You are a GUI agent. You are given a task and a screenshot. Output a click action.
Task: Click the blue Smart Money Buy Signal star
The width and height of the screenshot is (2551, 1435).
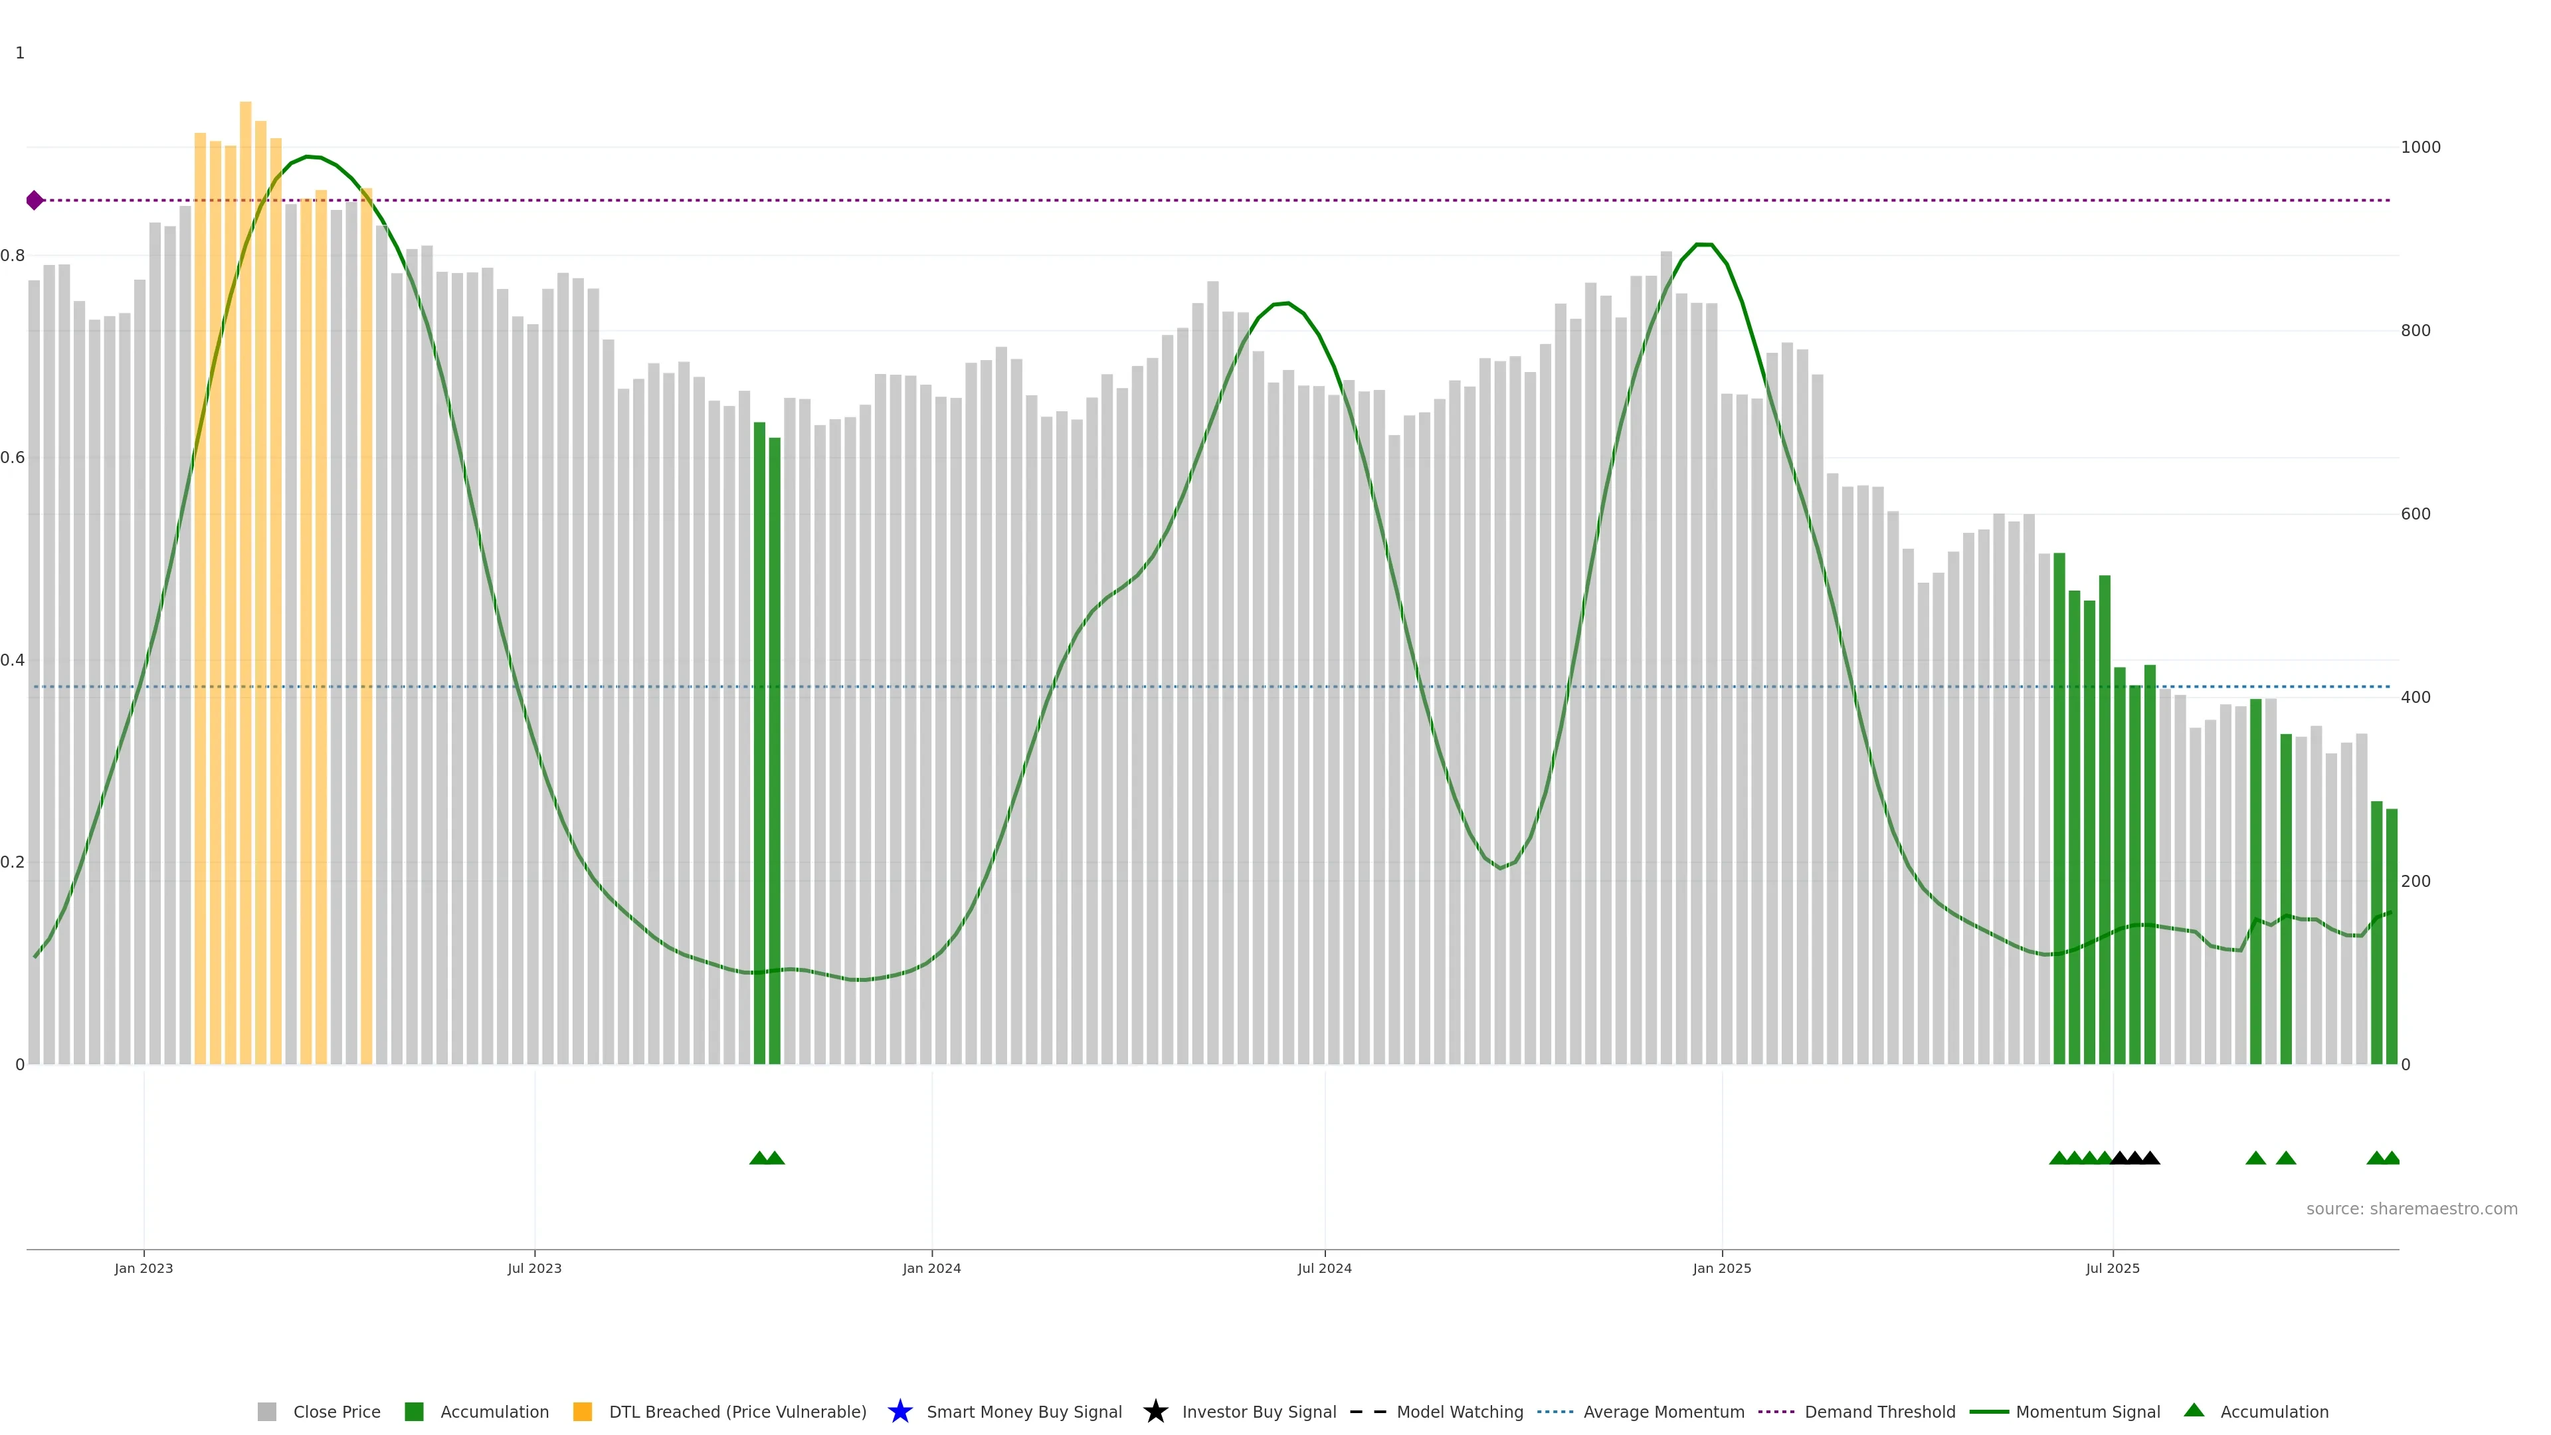[900, 1411]
